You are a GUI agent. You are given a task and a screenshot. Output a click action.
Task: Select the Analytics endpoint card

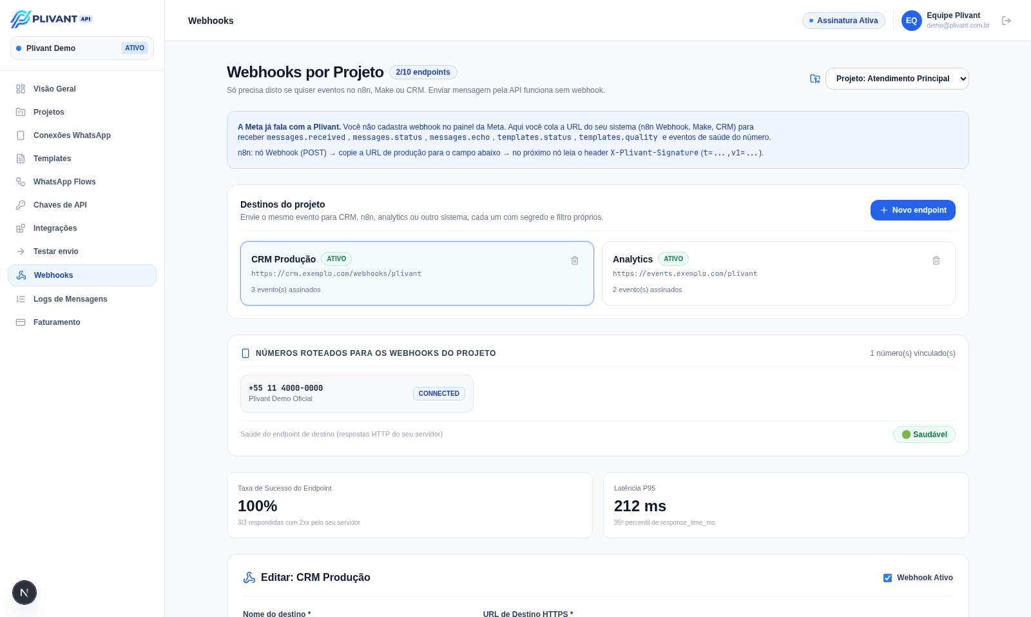coord(778,273)
